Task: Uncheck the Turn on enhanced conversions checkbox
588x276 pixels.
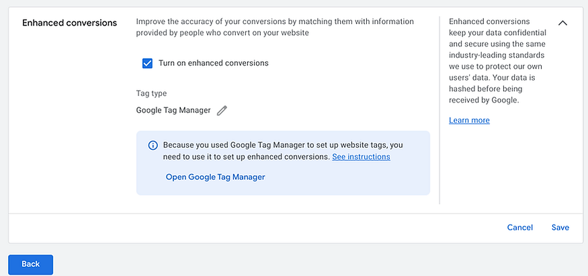Action: coord(148,63)
